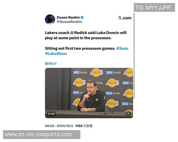Image resolution: width=178 pixels, height=142 pixels.
Task: Open Duane Rankin's profile avatar
Action: click(x=50, y=19)
